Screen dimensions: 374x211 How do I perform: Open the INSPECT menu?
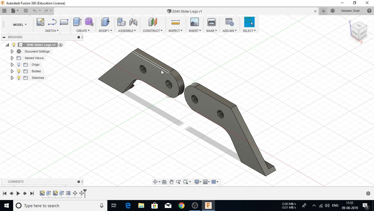coord(175,31)
